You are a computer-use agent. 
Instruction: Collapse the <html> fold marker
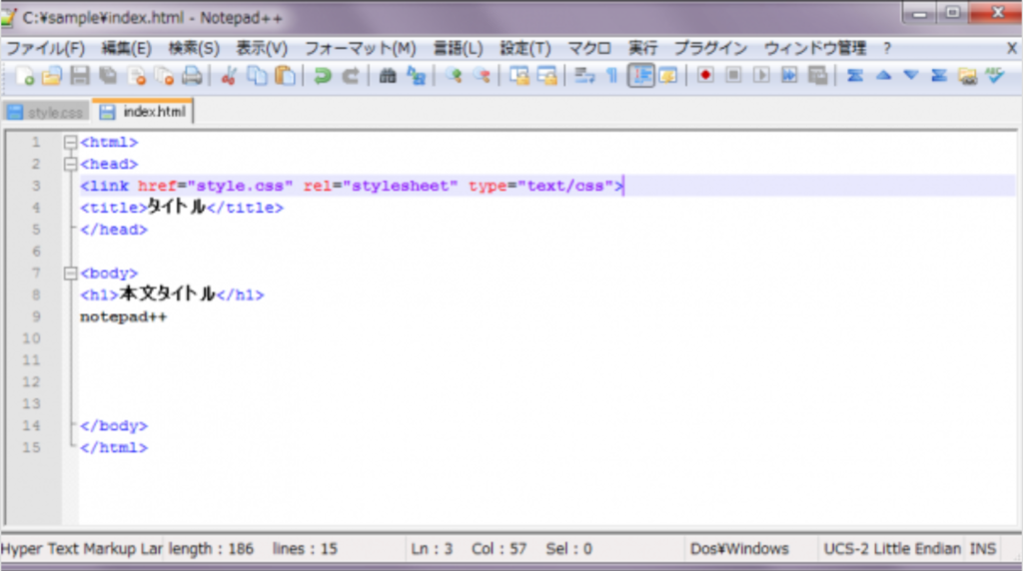click(x=71, y=142)
